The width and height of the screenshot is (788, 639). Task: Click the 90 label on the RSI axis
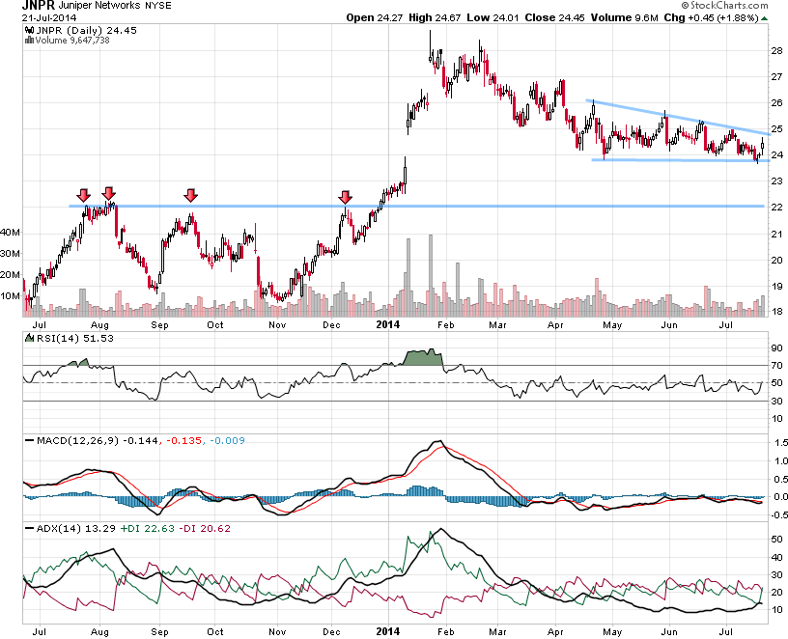click(x=777, y=347)
